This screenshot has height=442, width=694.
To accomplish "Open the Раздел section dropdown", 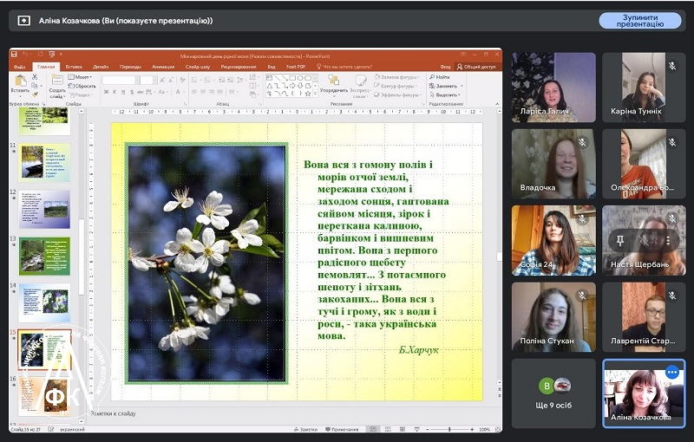I will click(81, 95).
